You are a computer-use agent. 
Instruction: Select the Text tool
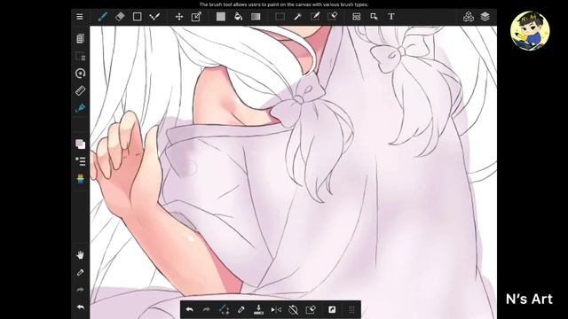(391, 17)
